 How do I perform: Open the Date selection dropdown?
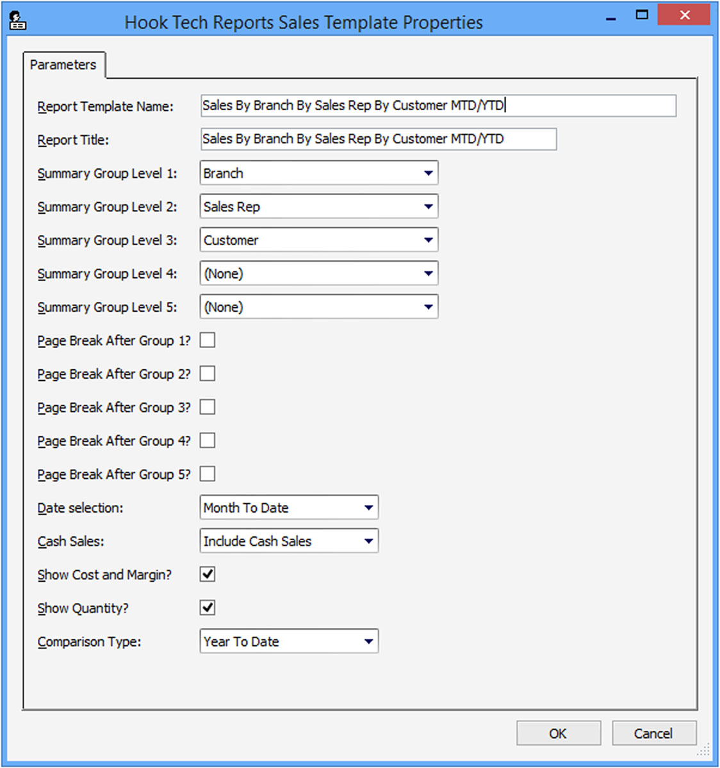tap(289, 508)
